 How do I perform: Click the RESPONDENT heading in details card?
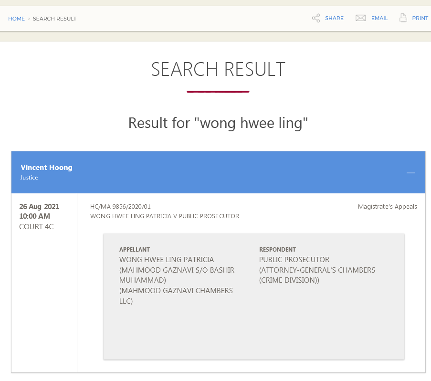click(x=277, y=250)
